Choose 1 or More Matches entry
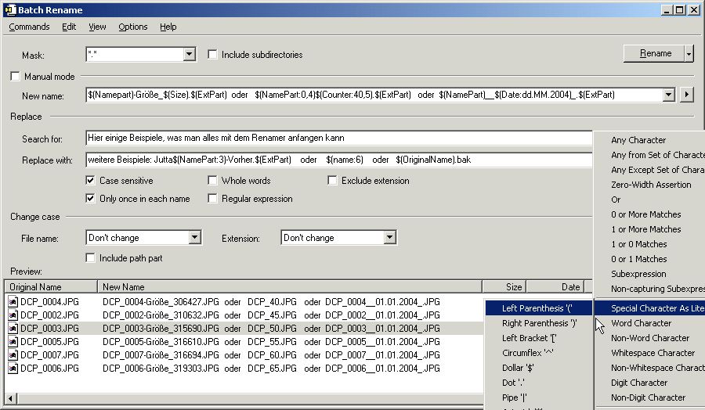 click(x=649, y=229)
